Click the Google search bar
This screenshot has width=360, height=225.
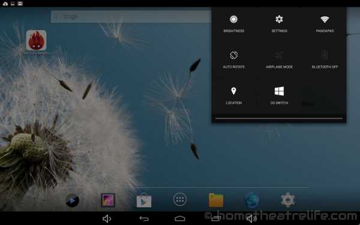131,17
